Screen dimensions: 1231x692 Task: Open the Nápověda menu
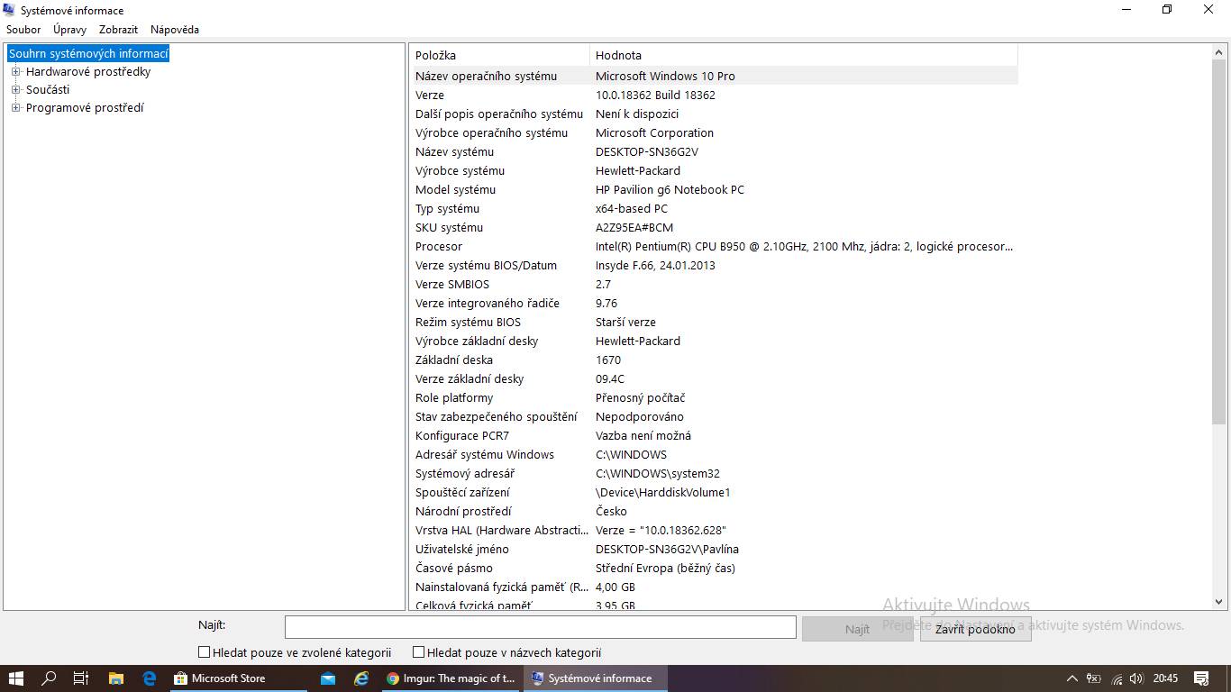tap(175, 30)
